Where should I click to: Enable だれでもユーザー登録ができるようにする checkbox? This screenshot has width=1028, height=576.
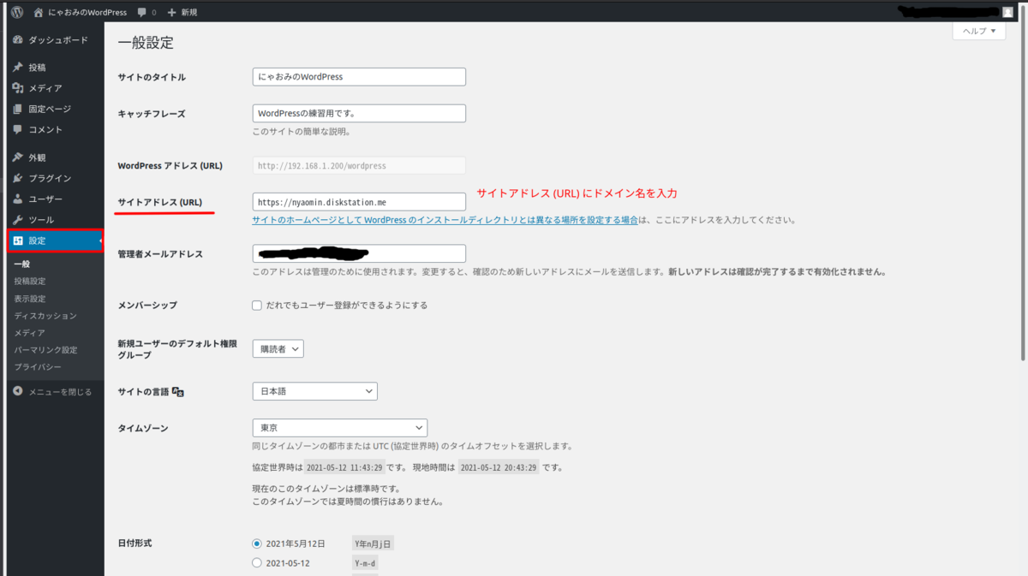click(257, 305)
